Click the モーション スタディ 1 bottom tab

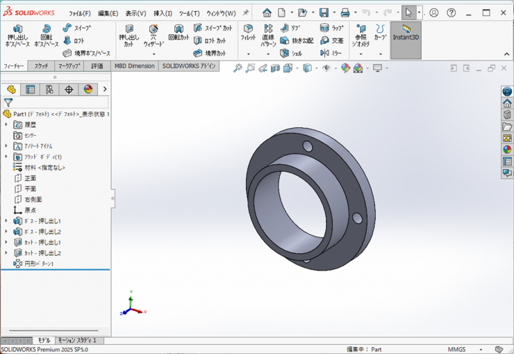[76, 341]
